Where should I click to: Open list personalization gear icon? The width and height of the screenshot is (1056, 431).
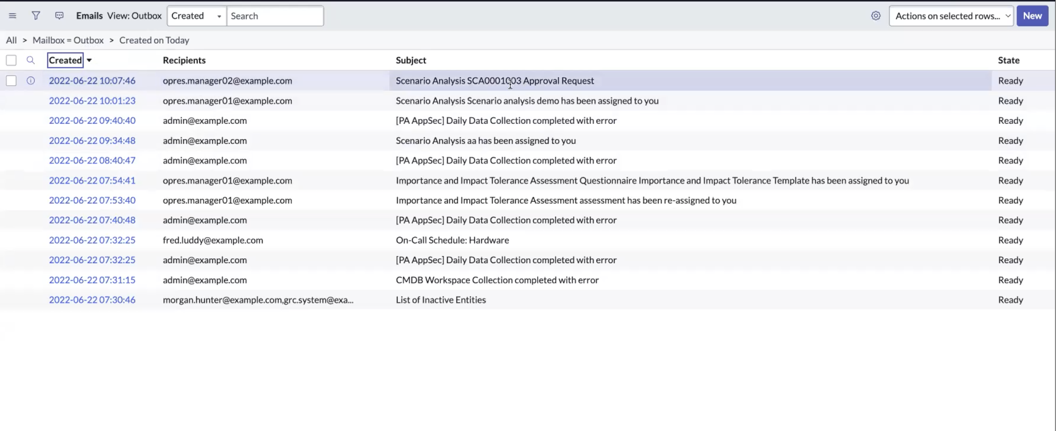tap(876, 16)
